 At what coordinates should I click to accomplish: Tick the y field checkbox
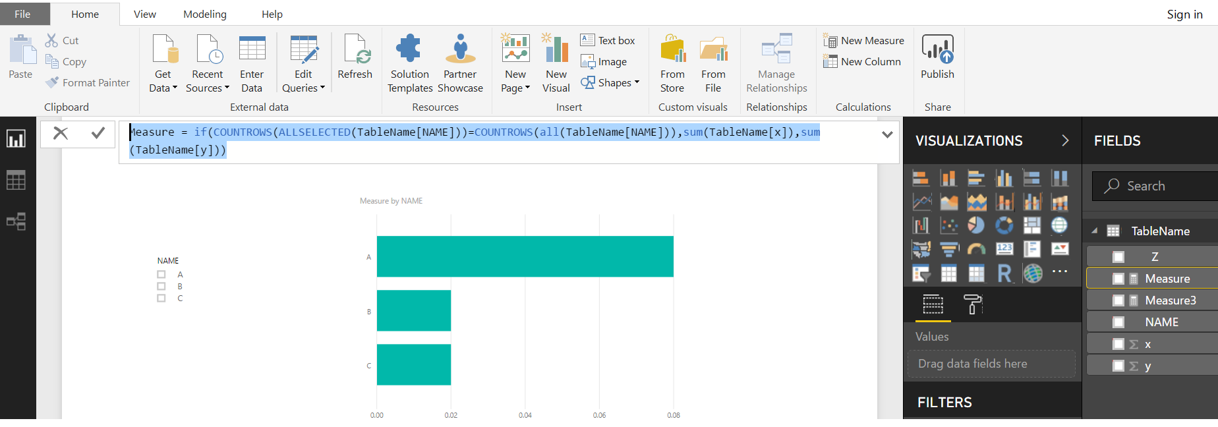1118,366
